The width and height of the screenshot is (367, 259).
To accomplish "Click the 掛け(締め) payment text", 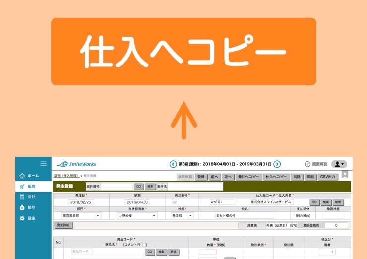I will point(303,216).
